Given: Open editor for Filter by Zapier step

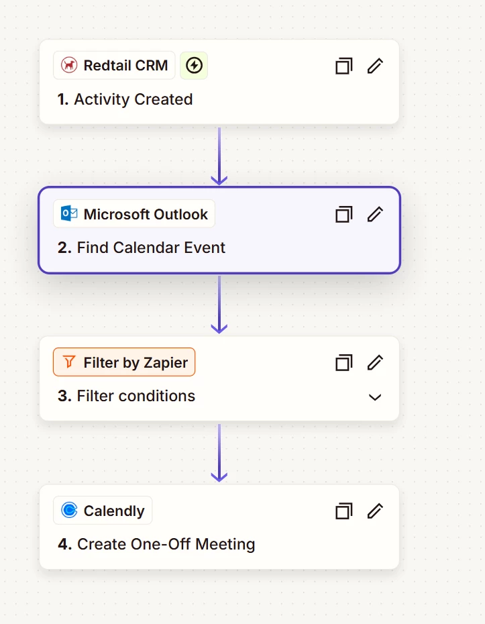Looking at the screenshot, I should pos(375,362).
